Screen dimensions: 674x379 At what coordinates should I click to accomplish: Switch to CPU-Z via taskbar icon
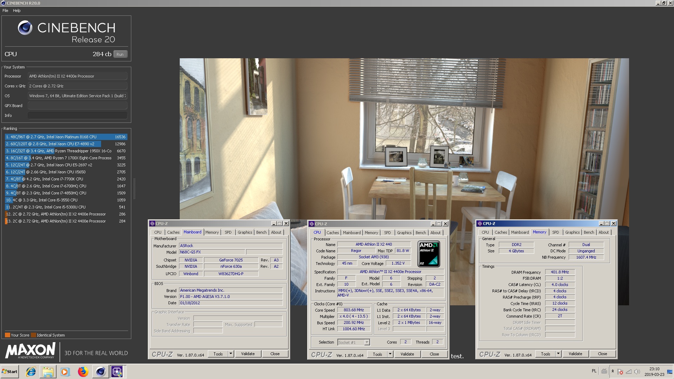click(x=117, y=372)
